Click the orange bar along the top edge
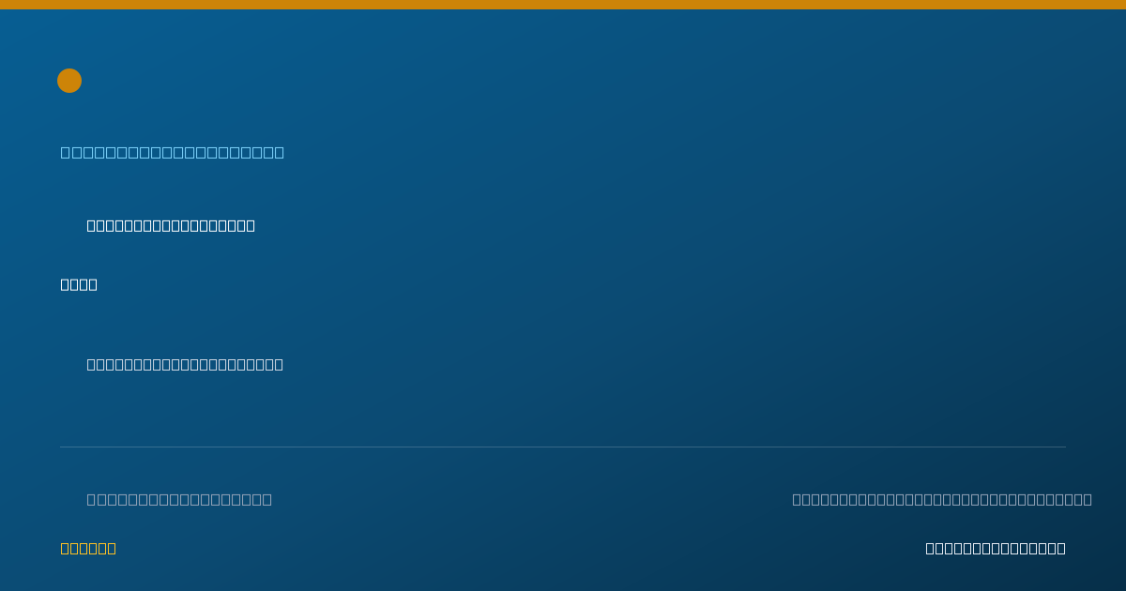 pyautogui.click(x=563, y=5)
